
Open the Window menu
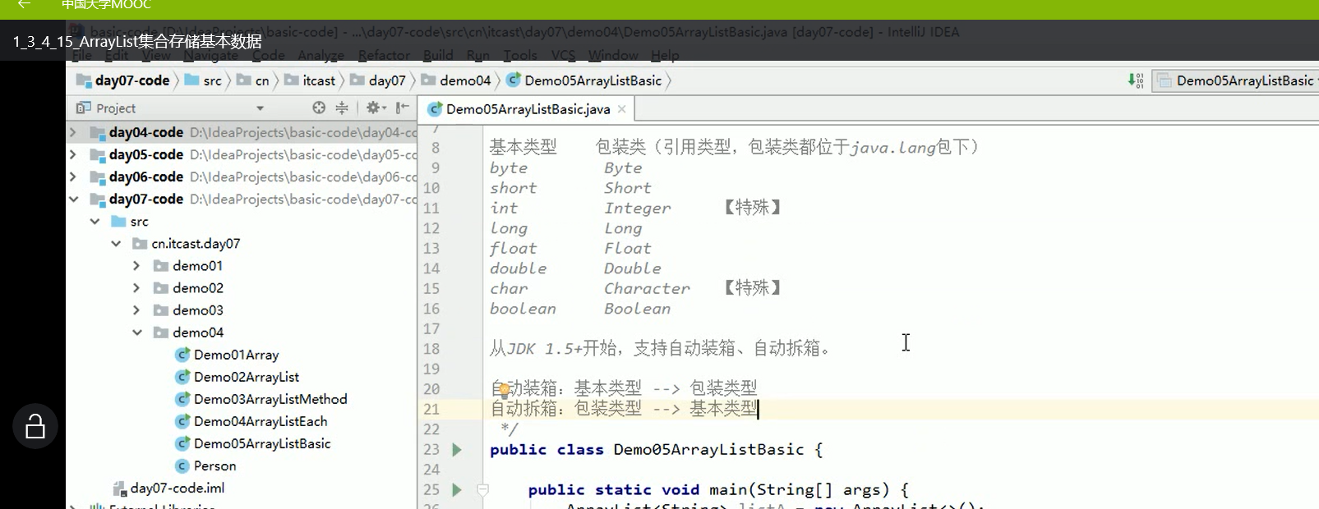coord(613,55)
